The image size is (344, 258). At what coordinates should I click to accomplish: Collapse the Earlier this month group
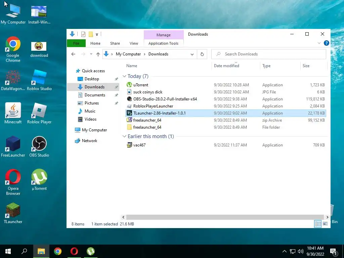[x=124, y=136]
